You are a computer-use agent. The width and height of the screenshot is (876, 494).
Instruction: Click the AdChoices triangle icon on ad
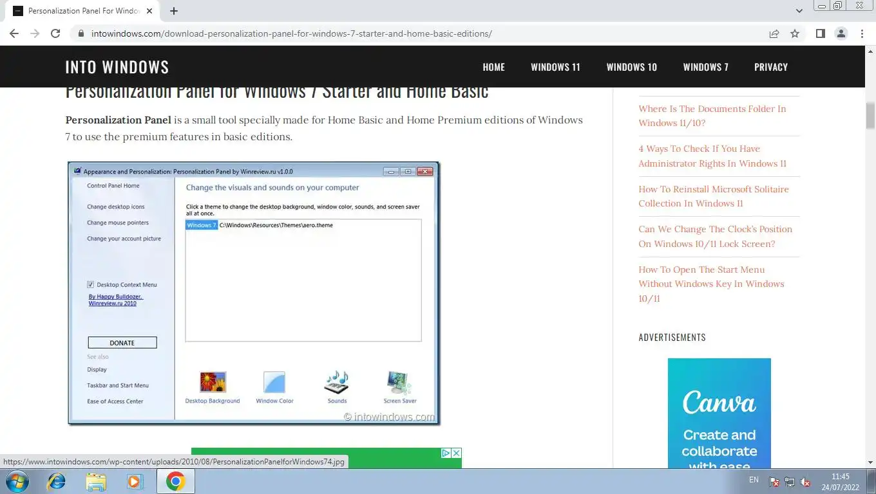tap(446, 453)
